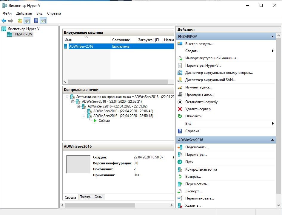Click the Контрольная точка checkpoint icon in Actions
The height and width of the screenshot is (215, 282).
[x=180, y=169]
